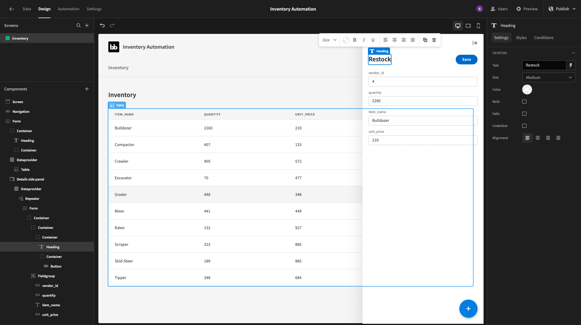Screen dimensions: 581x325
Task: Duplicate component using the copy icon
Action: coord(425,40)
